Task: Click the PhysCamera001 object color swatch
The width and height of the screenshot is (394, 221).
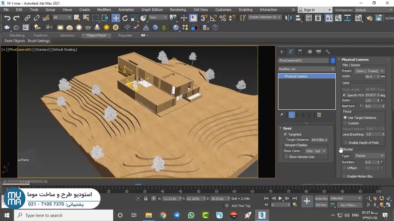Action: click(333, 60)
